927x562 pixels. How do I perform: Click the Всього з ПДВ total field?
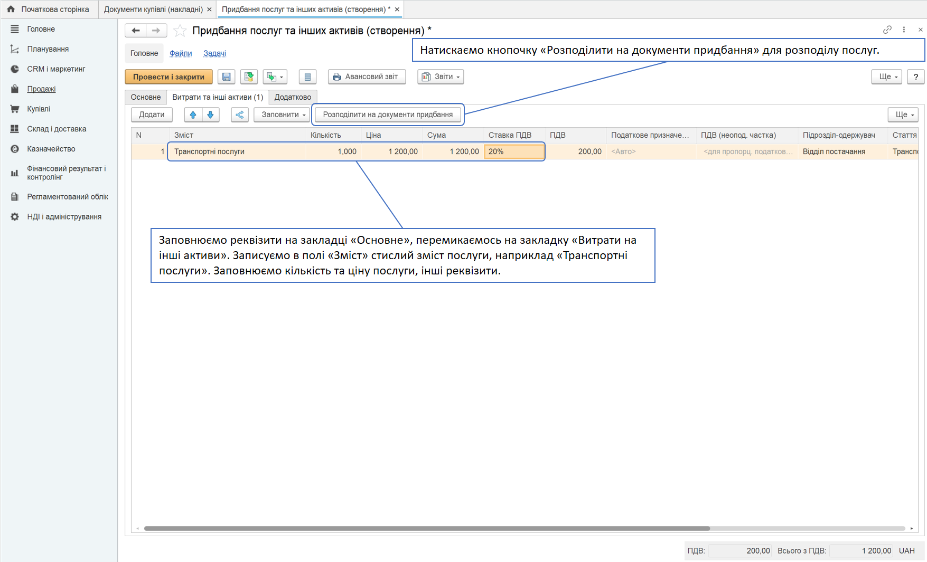click(x=861, y=551)
